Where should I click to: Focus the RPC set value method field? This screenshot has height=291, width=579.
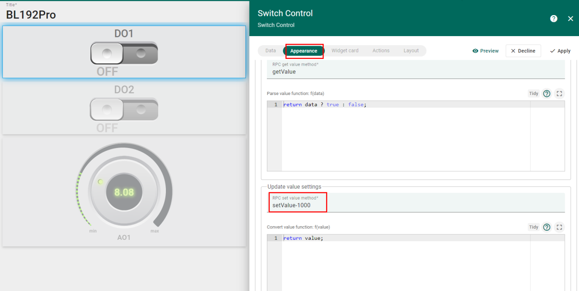(x=416, y=202)
